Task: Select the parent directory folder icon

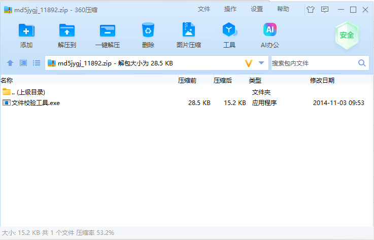Action: tap(7, 92)
